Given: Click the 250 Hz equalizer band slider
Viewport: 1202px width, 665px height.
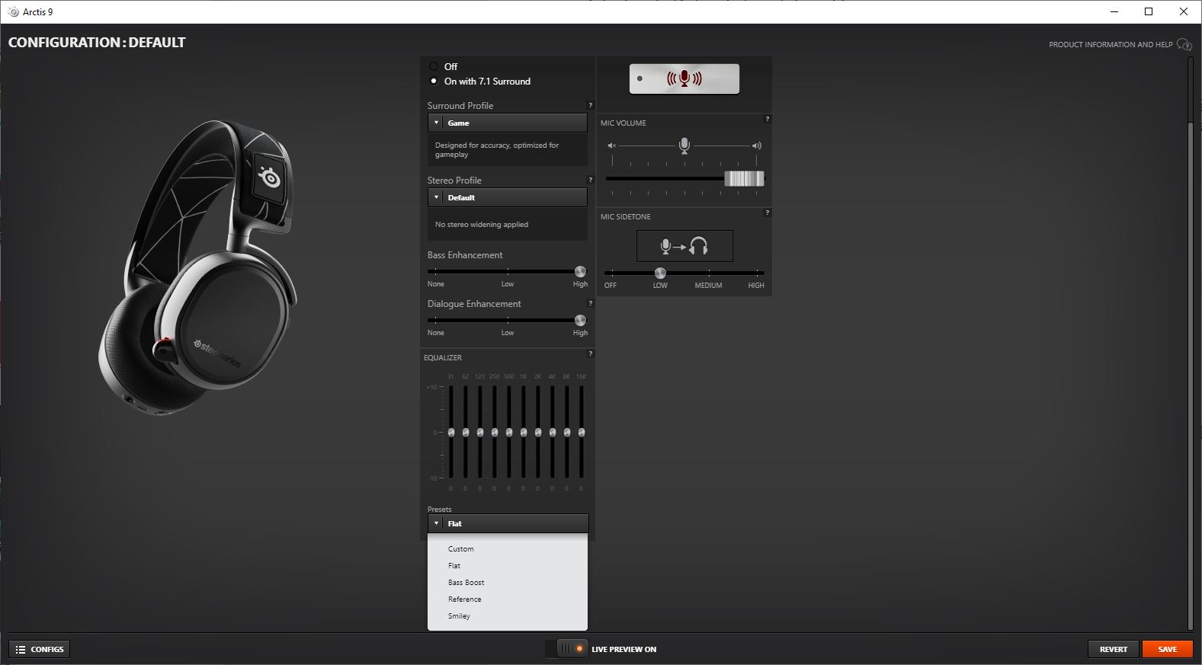Looking at the screenshot, I should point(495,432).
